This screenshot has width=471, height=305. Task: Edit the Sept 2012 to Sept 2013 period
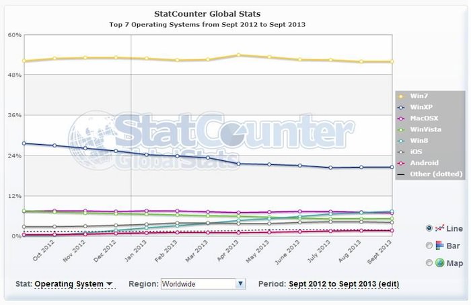pos(344,284)
